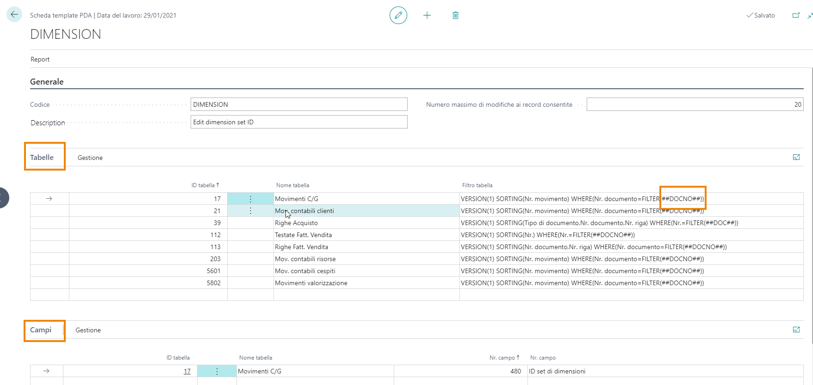Click the table ID 17 link in Campi

[187, 371]
